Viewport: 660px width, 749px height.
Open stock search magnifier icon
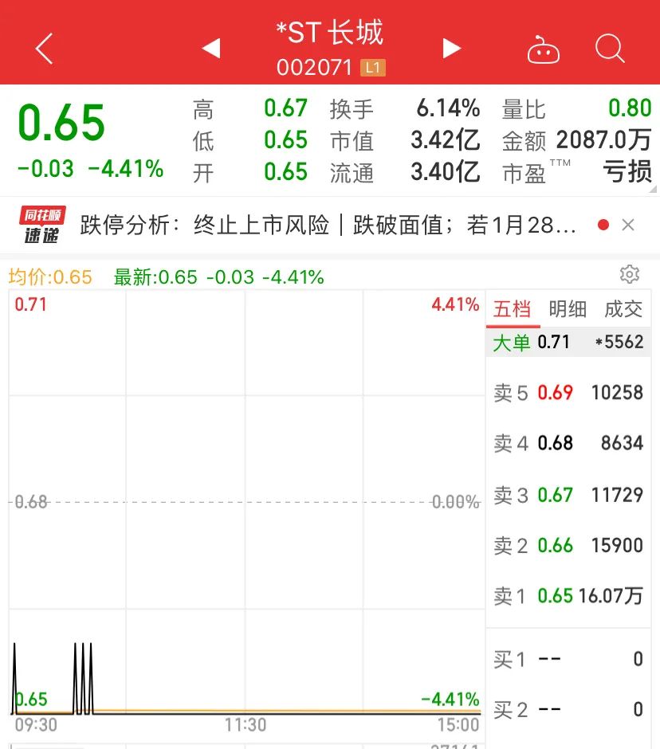point(610,49)
